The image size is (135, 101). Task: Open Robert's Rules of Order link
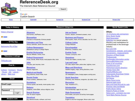(115, 91)
